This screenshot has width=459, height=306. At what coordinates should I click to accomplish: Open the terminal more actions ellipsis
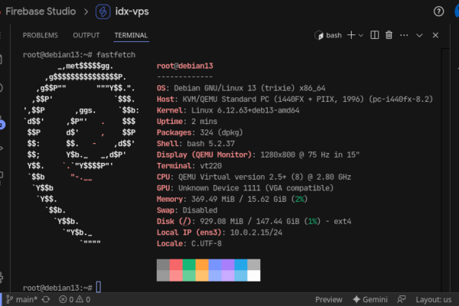coord(404,35)
